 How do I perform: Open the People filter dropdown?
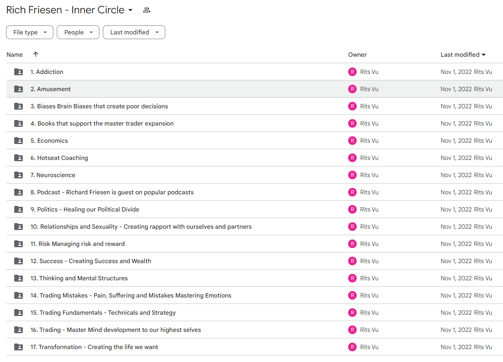coord(78,32)
